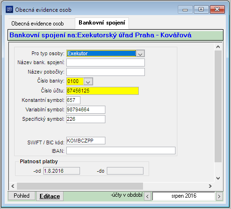
Task: Select the Bankovní spojení tab
Action: point(102,23)
